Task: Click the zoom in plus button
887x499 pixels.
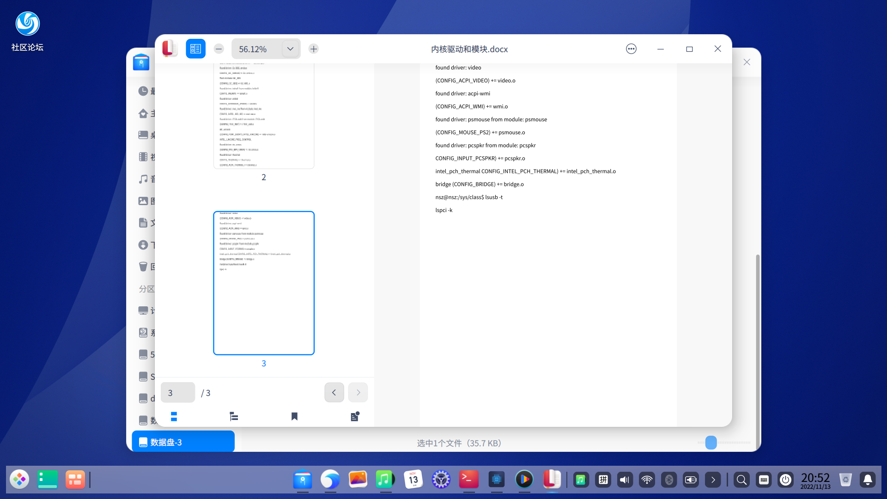Action: tap(314, 49)
